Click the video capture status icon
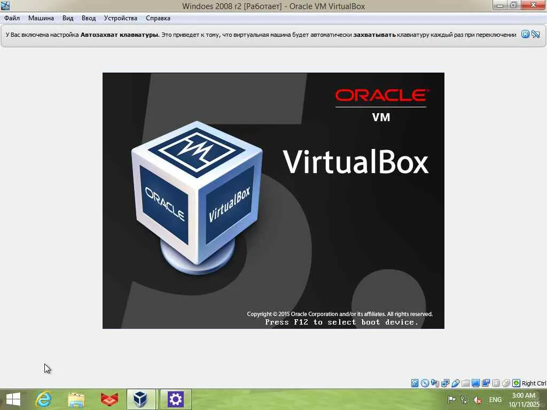This screenshot has height=410, width=547. (486, 383)
